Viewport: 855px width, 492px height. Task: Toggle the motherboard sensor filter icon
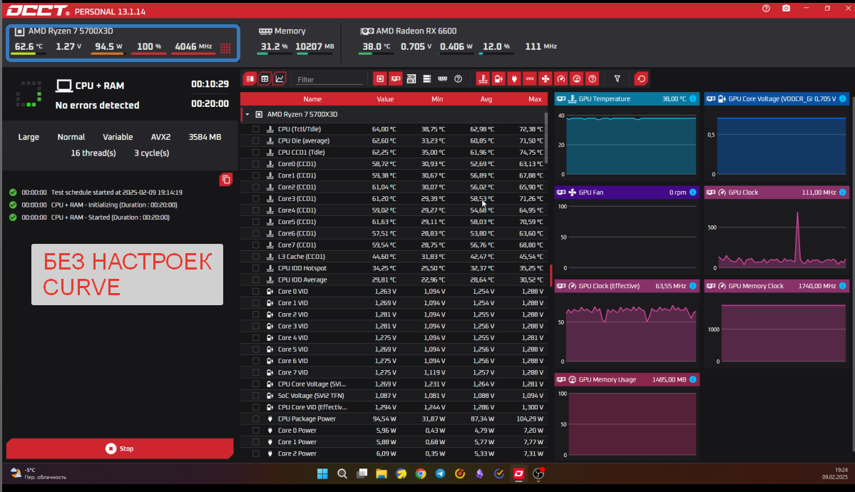click(411, 79)
